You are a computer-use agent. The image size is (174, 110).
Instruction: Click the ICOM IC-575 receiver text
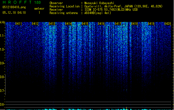tap(111, 10)
